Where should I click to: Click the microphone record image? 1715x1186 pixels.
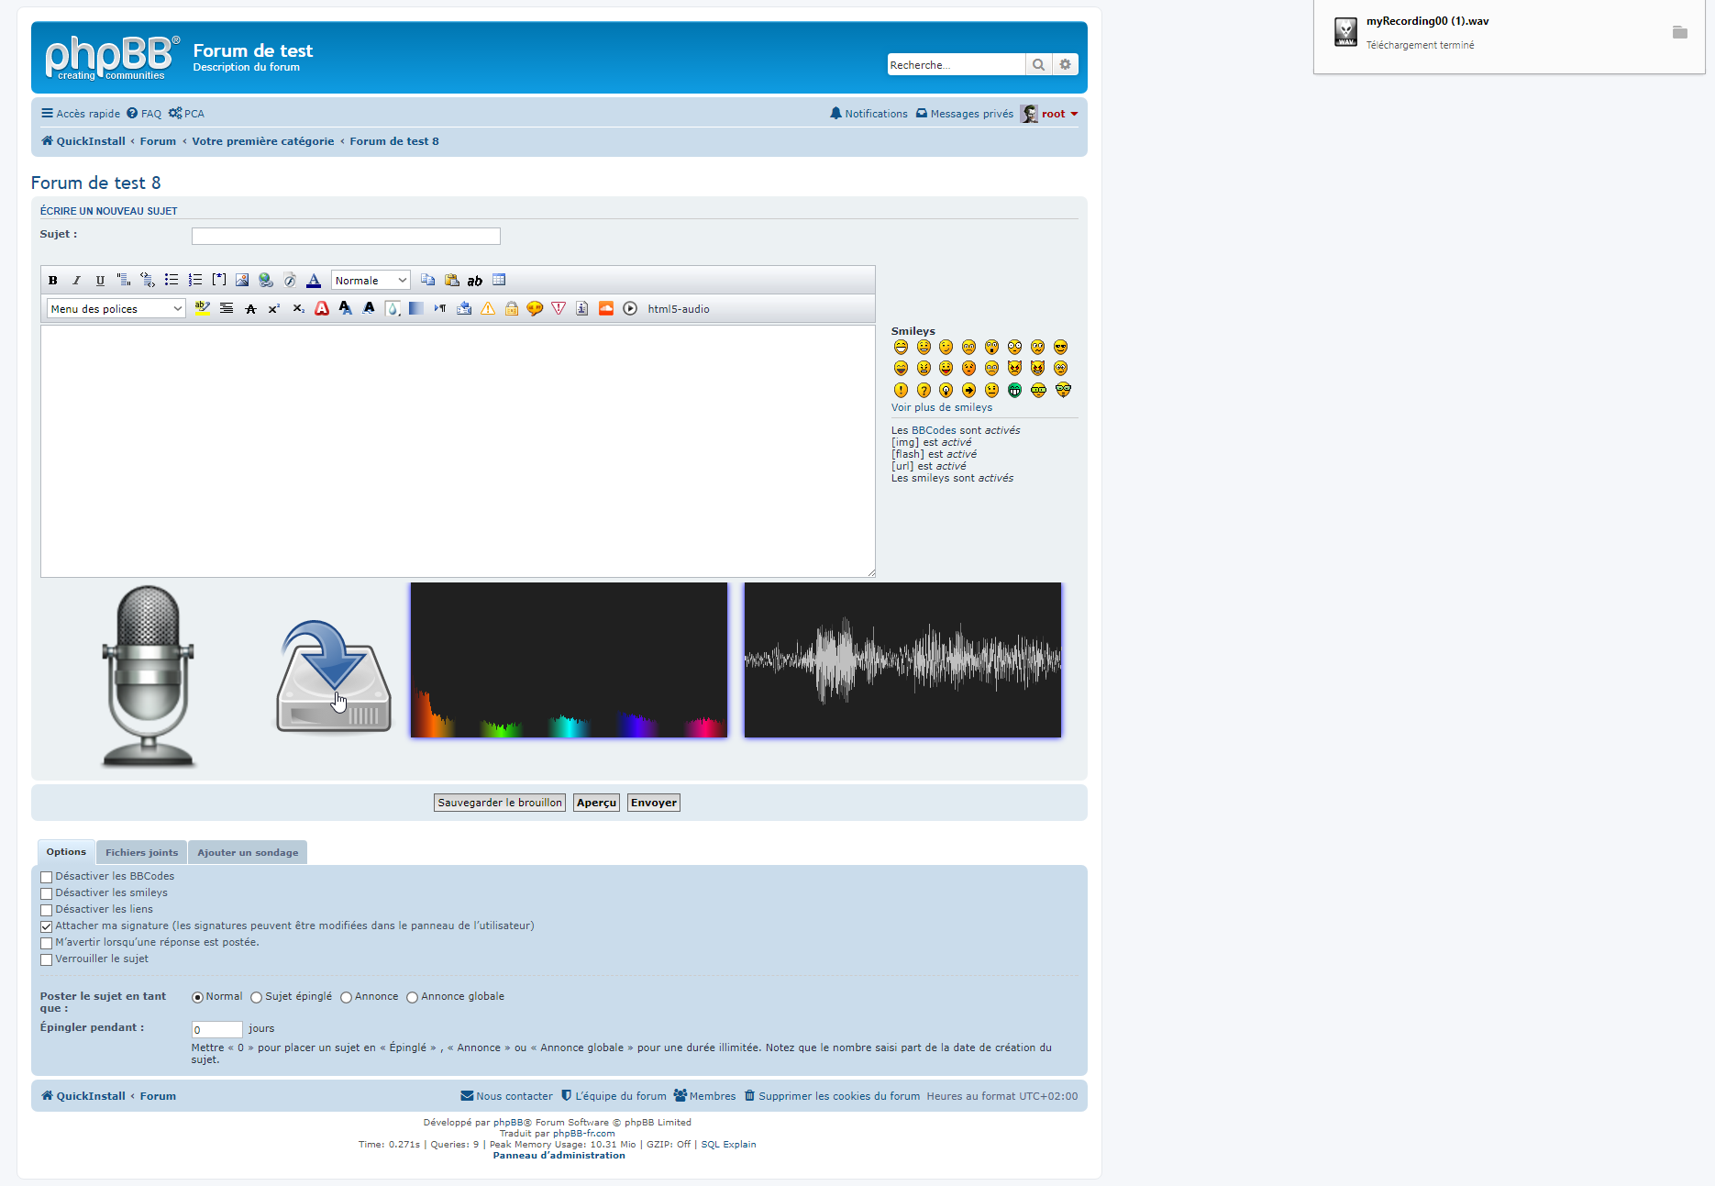pyautogui.click(x=148, y=676)
